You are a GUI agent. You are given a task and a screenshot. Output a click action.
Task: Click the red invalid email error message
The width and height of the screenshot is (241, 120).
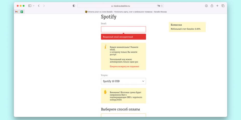point(123,37)
